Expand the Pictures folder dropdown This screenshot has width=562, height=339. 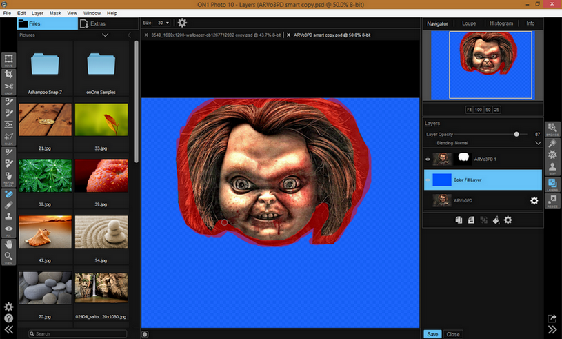(x=105, y=35)
